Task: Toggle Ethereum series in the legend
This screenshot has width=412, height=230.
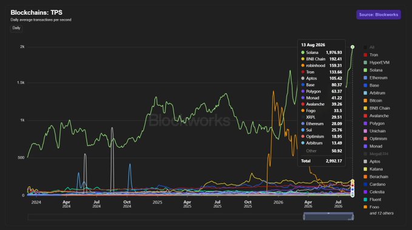Action: click(375, 78)
